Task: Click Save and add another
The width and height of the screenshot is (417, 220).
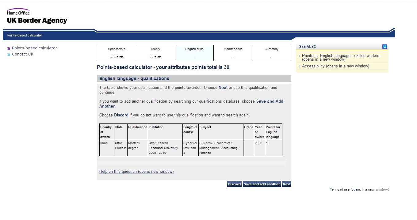Action: [262, 184]
